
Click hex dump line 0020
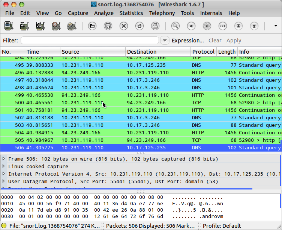point(112,210)
